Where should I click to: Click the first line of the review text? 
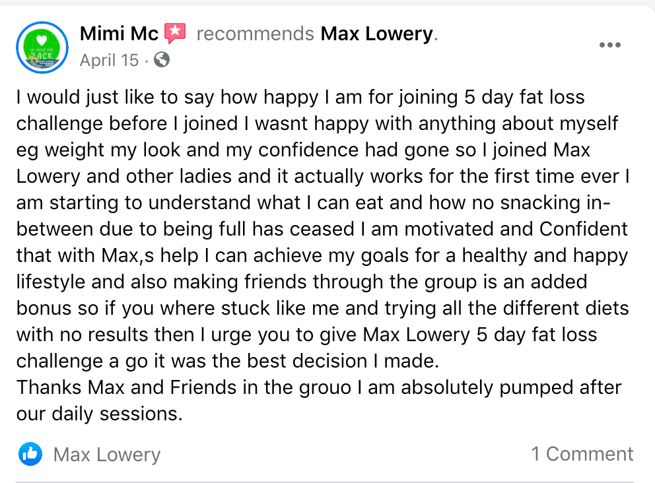coord(300,97)
